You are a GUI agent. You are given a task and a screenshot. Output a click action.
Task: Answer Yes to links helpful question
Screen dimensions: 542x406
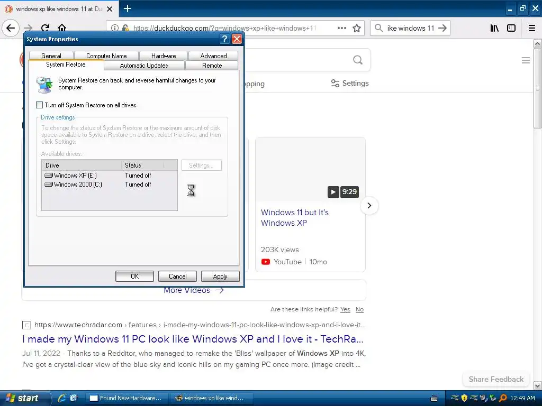click(x=345, y=309)
